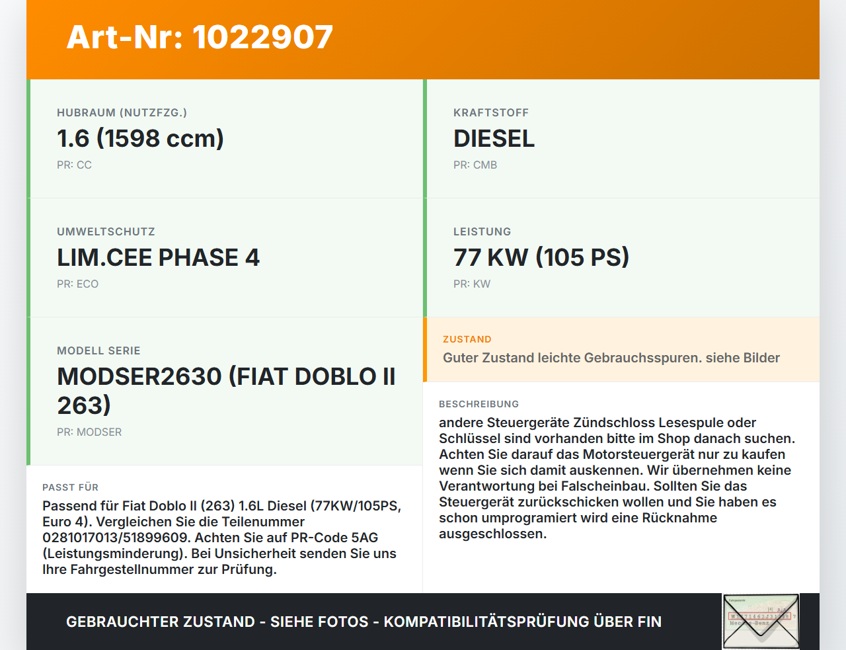846x650 pixels.
Task: Select the 'MODELL SERIE' label
Action: (98, 350)
